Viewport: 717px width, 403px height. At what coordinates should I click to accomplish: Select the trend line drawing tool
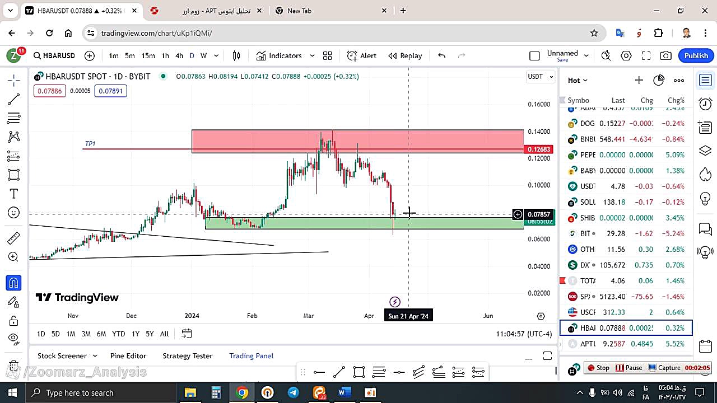(14, 99)
